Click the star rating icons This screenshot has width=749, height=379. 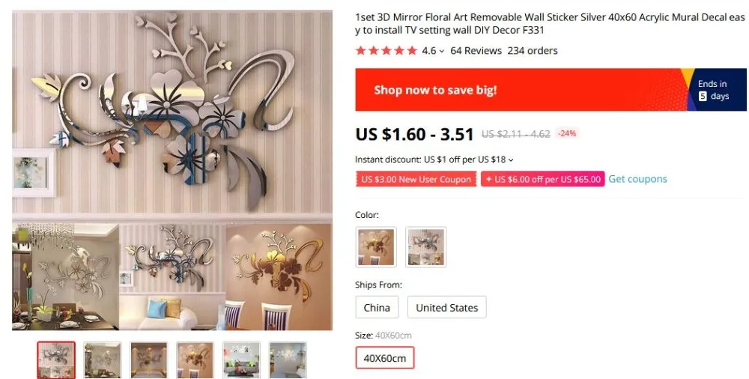pyautogui.click(x=386, y=51)
